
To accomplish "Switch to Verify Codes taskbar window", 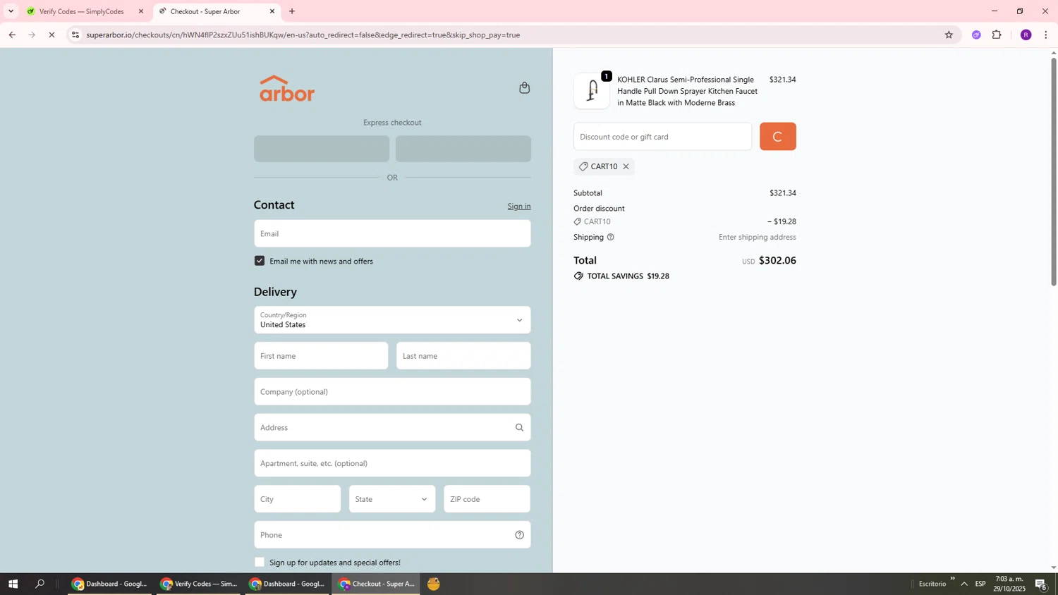I will (x=198, y=584).
